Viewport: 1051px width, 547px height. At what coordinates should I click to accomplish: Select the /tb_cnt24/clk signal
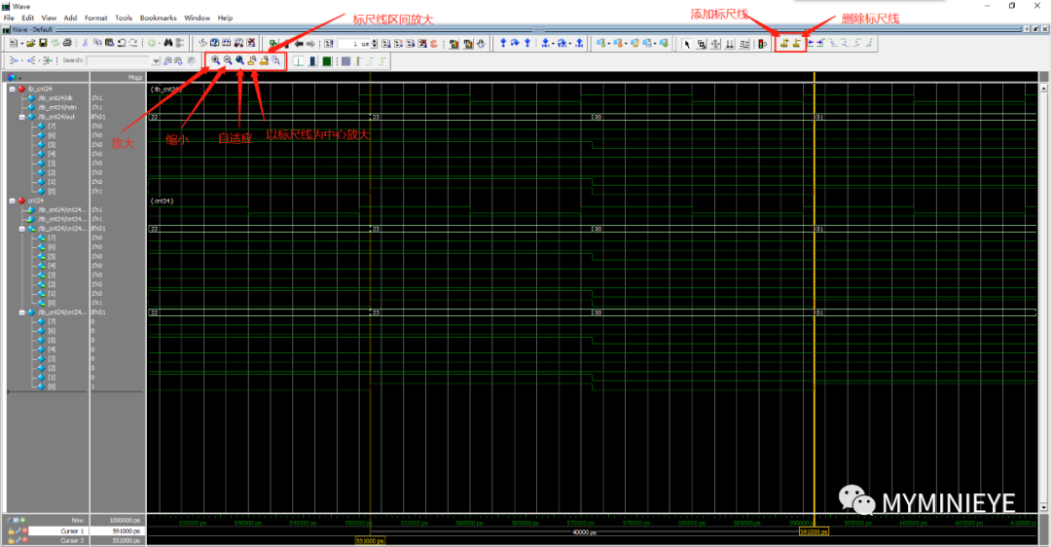coord(55,98)
